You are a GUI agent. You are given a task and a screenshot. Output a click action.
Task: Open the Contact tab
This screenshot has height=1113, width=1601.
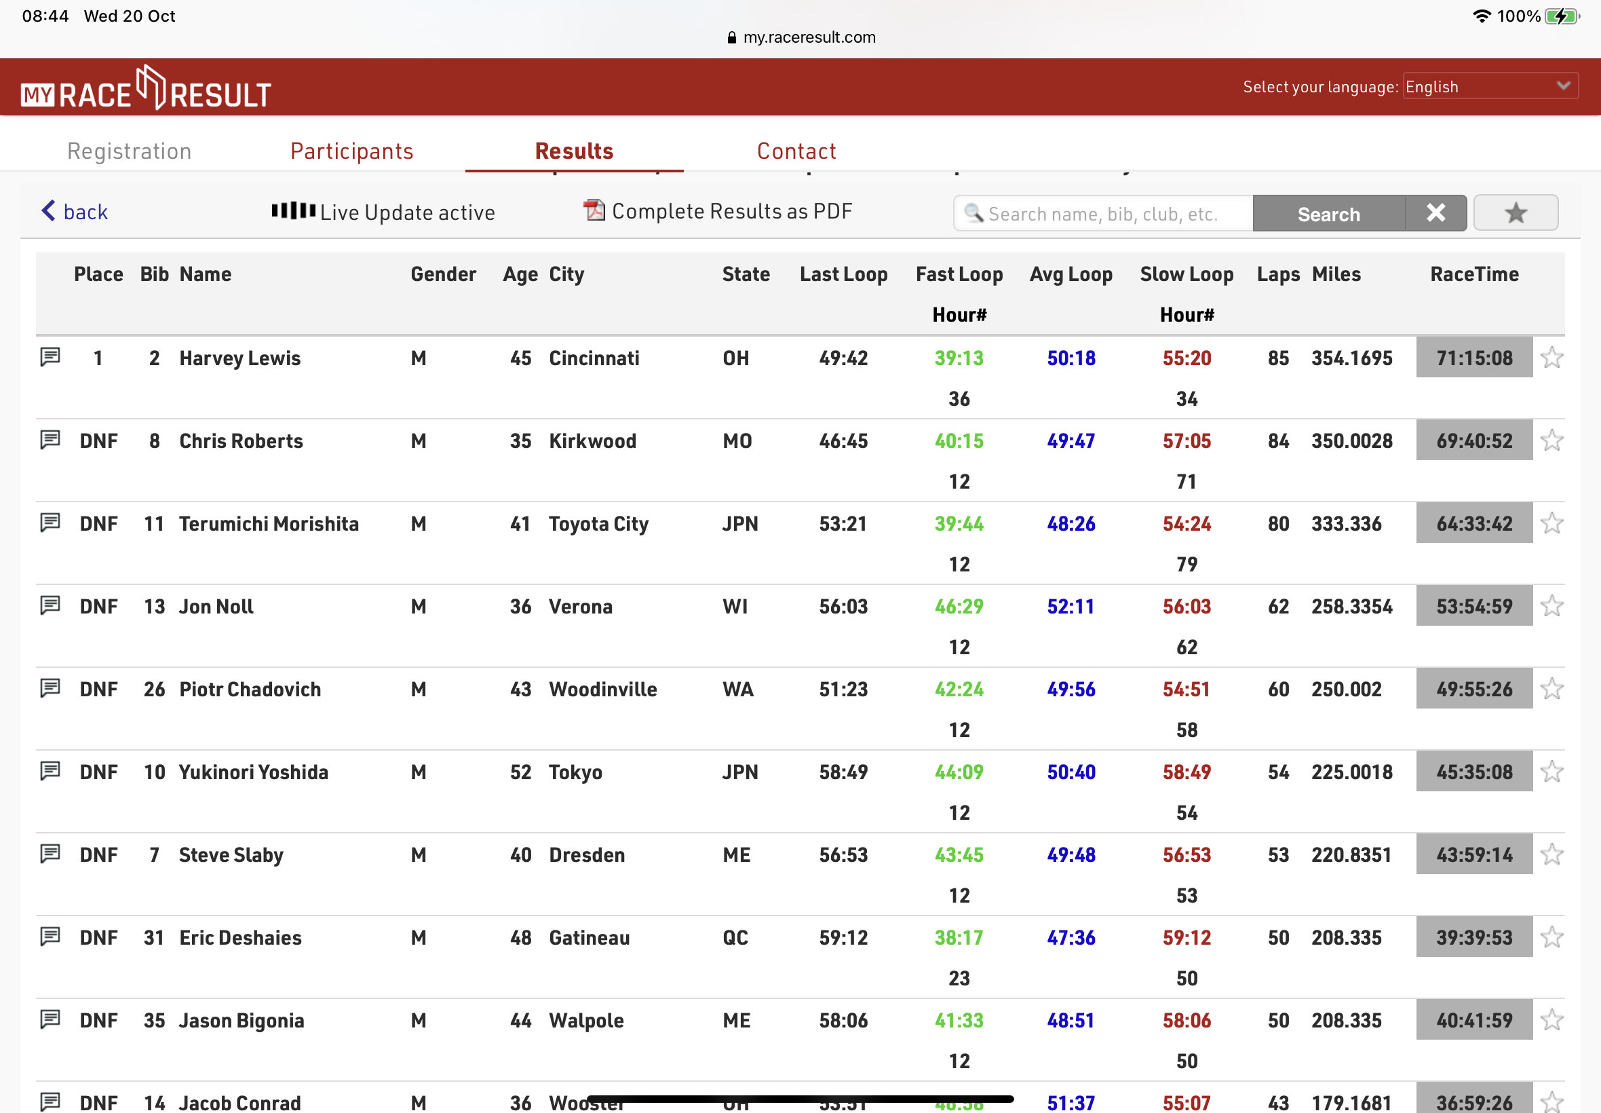[796, 151]
